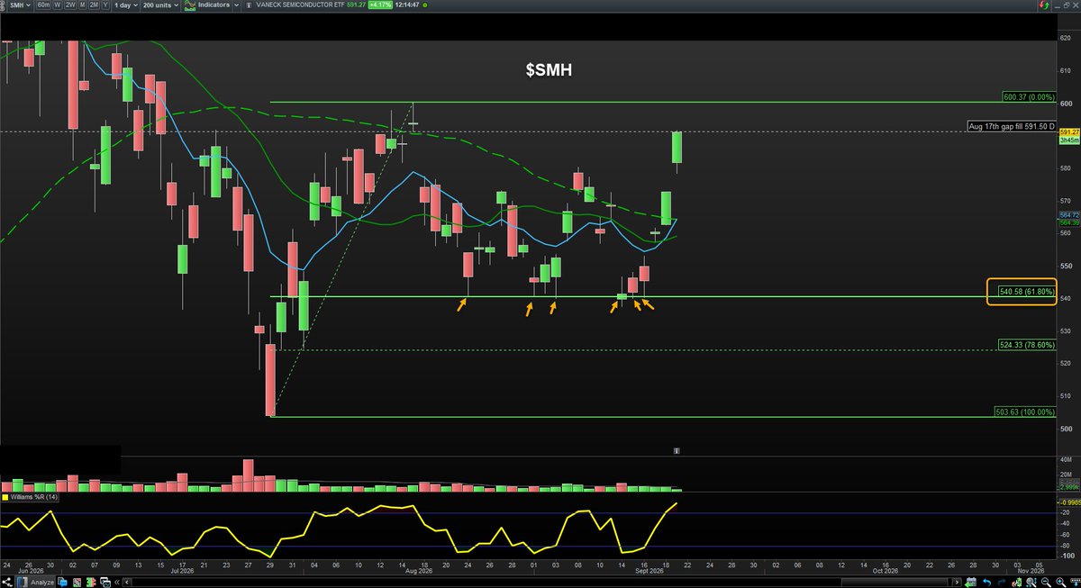The image size is (1081, 588).
Task: Click the green connection status dot
Action: point(425,5)
